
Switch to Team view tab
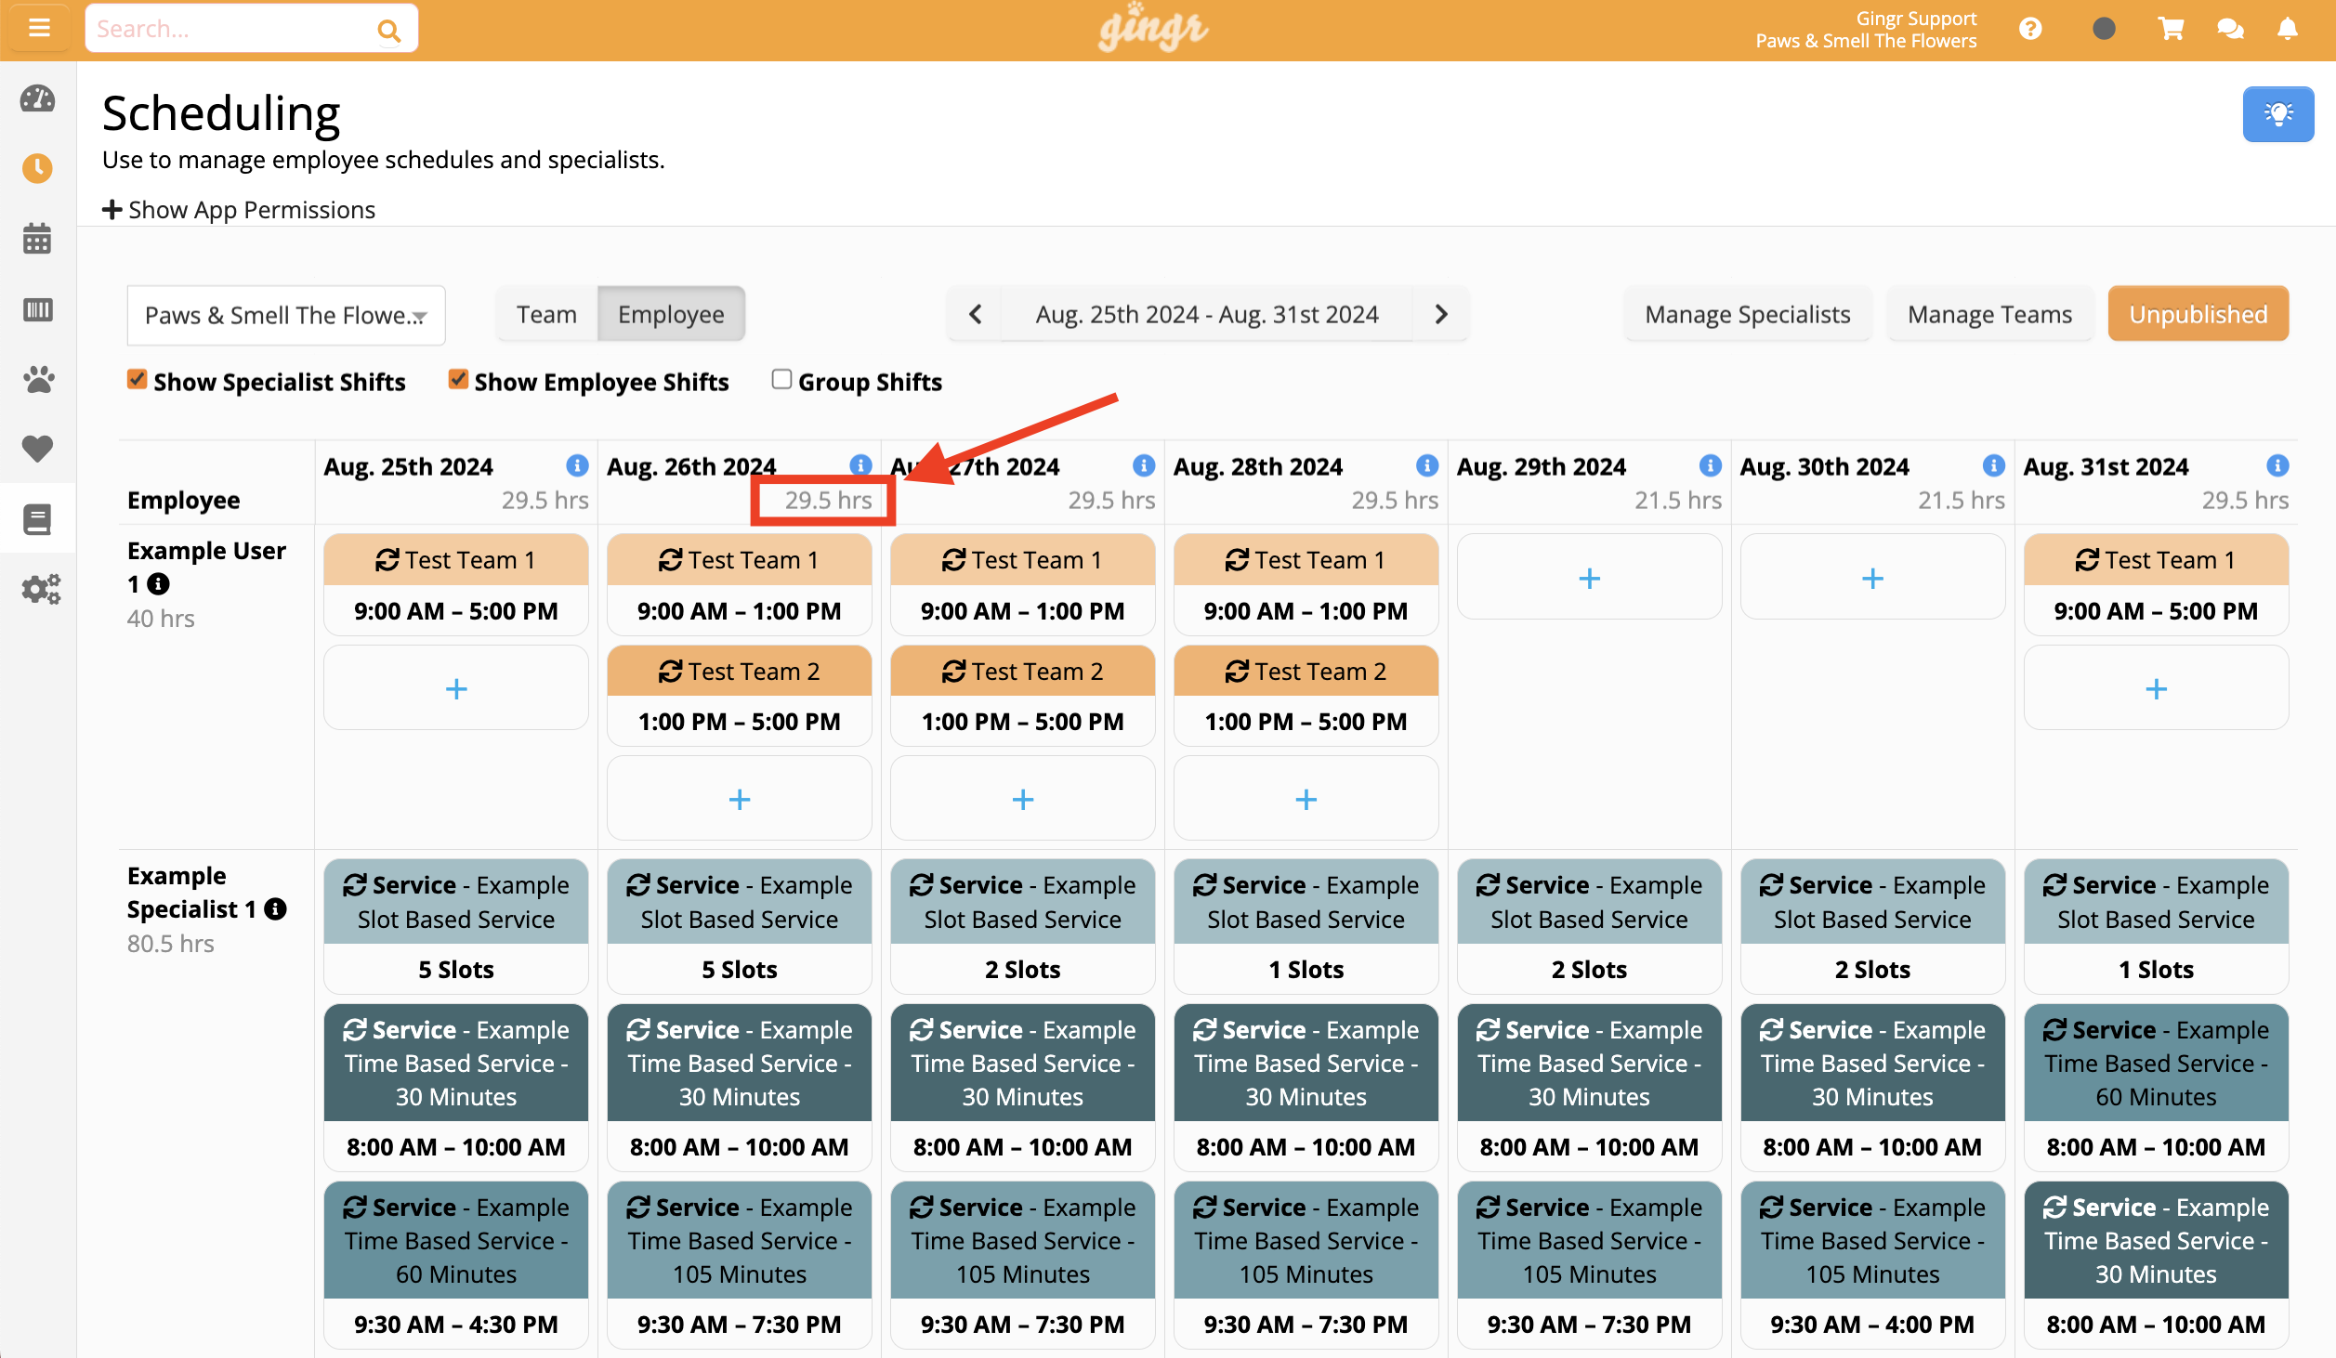[x=546, y=314]
